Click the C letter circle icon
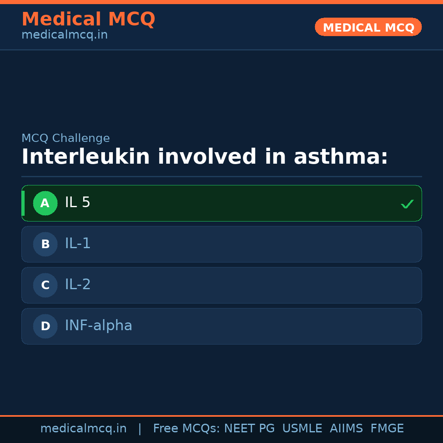The height and width of the screenshot is (443, 443). pos(45,285)
